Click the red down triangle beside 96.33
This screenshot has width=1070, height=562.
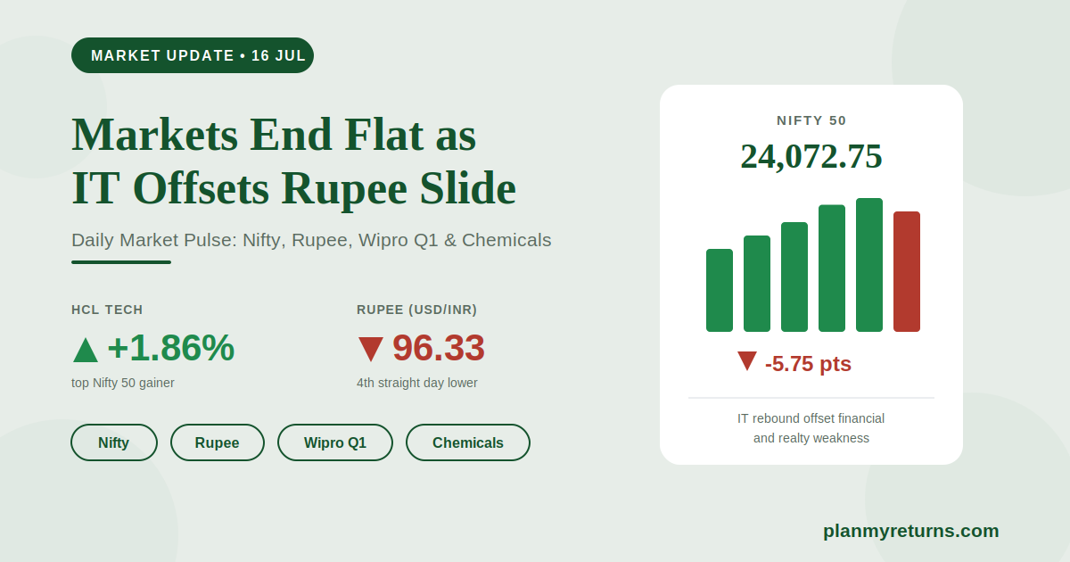370,349
